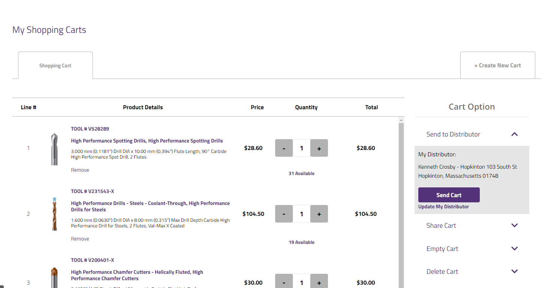Screen dimensions: 551x288
Task: Remove the spotting drills from cart
Action: pos(80,169)
